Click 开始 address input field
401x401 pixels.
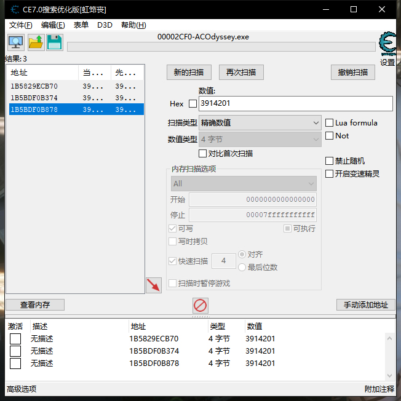pos(253,199)
